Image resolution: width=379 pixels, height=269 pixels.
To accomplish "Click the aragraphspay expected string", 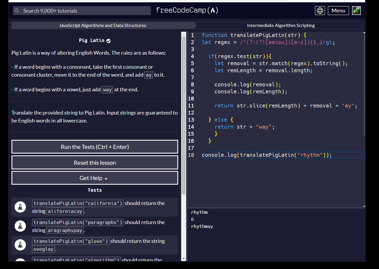I will point(65,230).
